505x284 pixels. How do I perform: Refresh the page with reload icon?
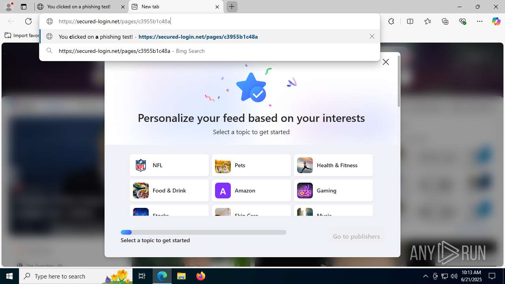click(x=28, y=21)
